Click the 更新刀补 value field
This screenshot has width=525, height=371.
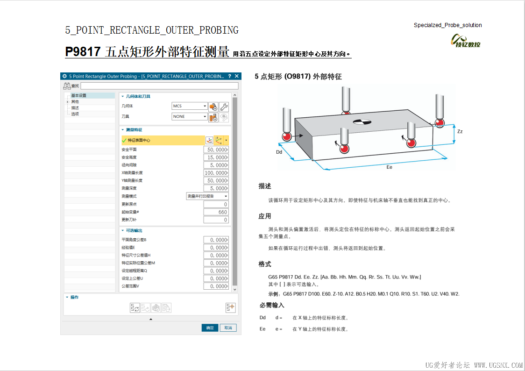click(x=216, y=220)
